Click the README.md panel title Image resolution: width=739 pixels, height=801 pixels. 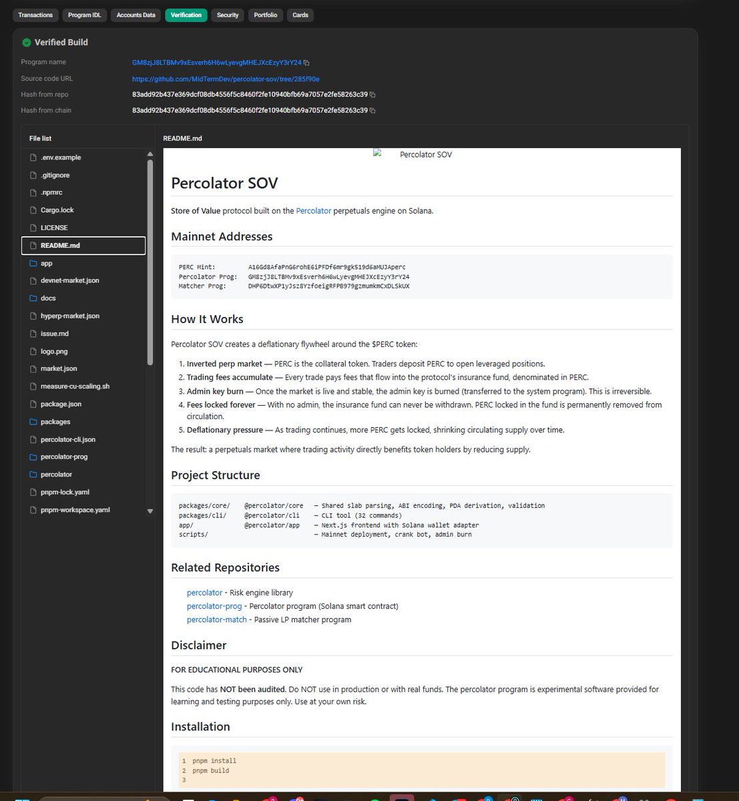pos(182,139)
